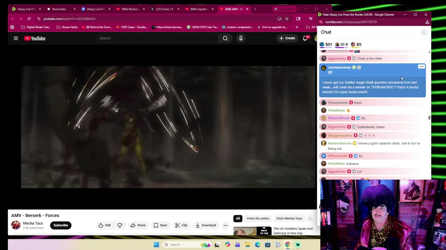Open more actions menu under video
The height and width of the screenshot is (250, 446).
(x=225, y=225)
